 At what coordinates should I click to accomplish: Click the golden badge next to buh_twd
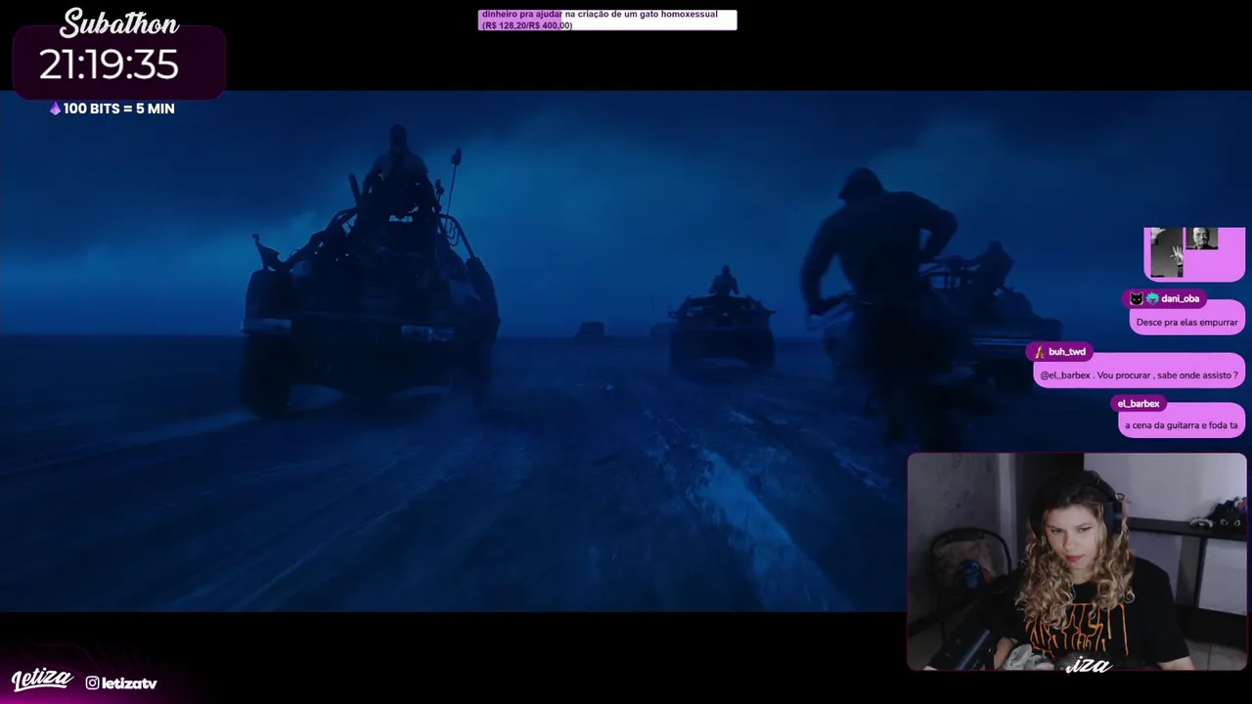(x=1039, y=352)
